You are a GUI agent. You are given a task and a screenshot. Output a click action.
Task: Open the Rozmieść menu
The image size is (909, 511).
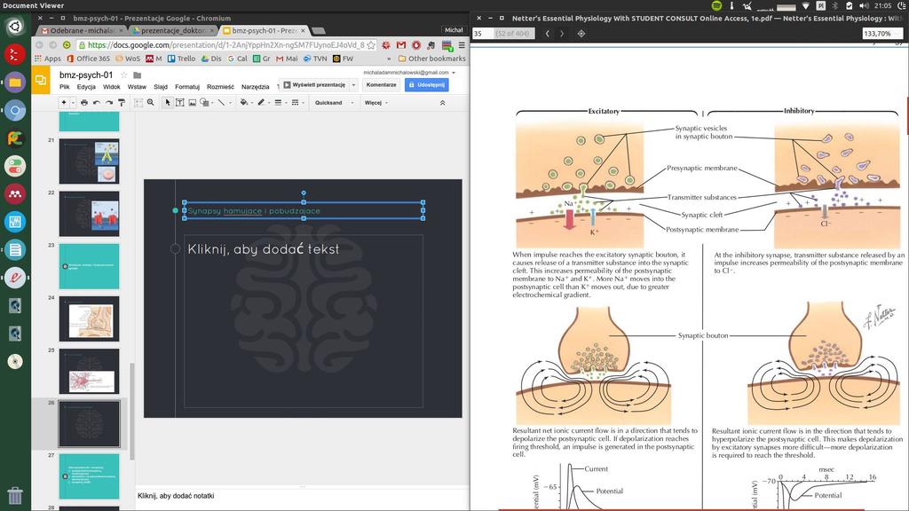[x=220, y=87]
